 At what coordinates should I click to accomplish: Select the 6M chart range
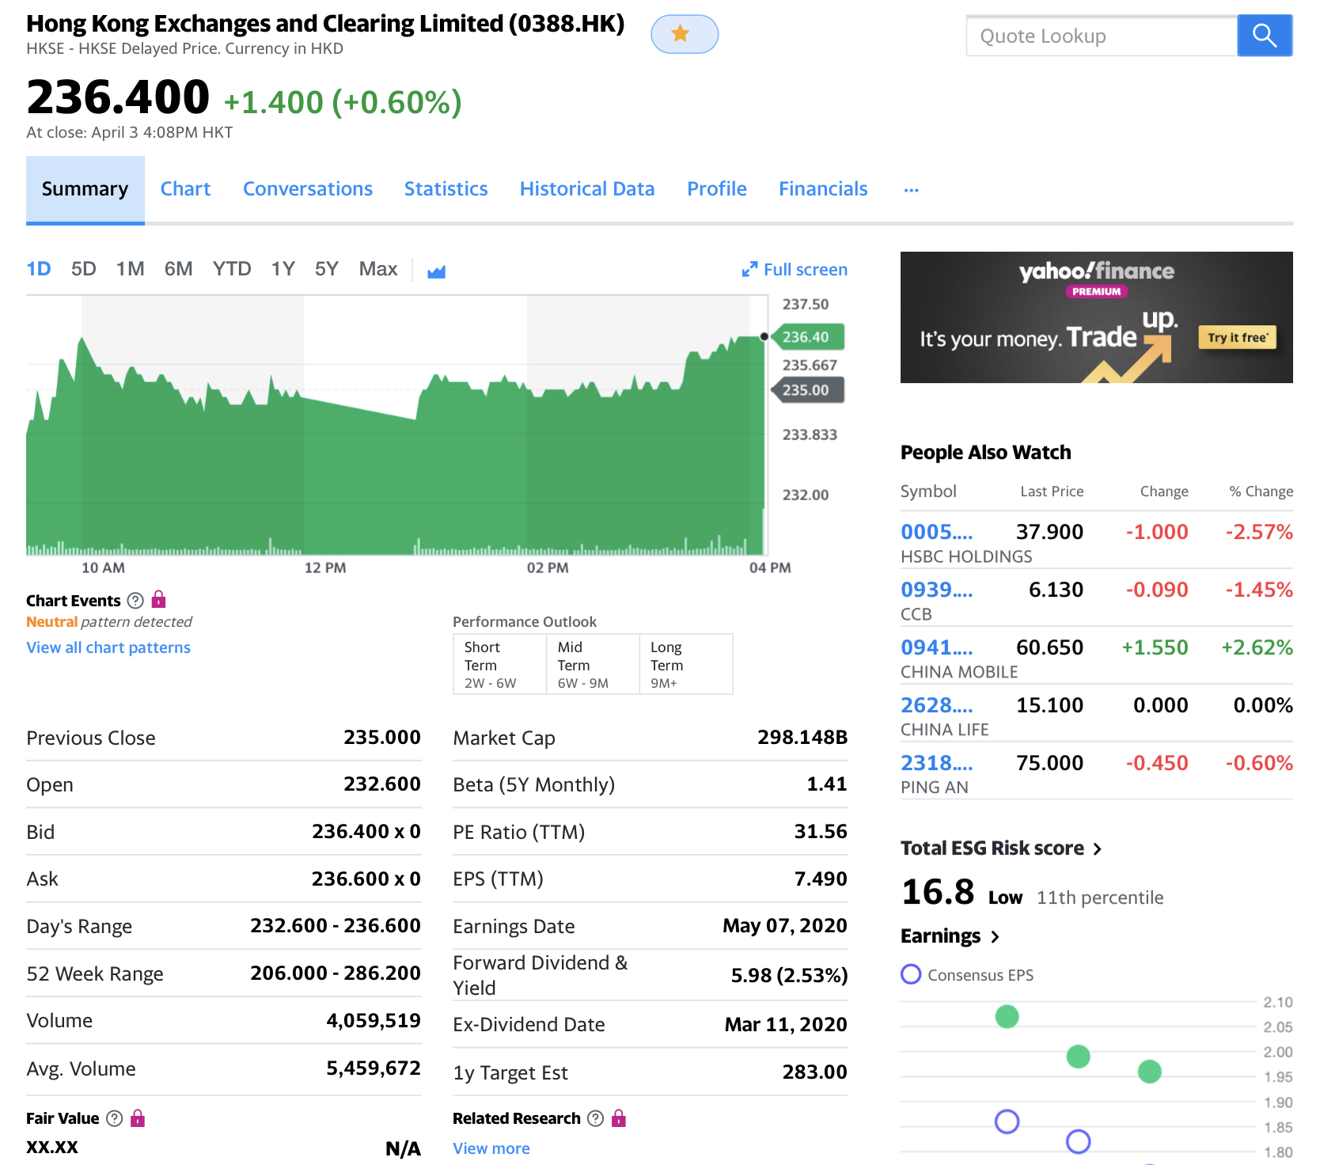(x=179, y=269)
